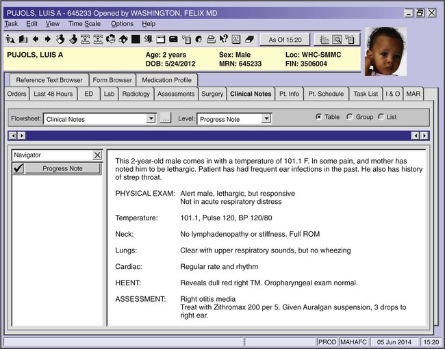Click the patient photo thumbnail
Viewport: 445px width, 349px height.
[385, 51]
